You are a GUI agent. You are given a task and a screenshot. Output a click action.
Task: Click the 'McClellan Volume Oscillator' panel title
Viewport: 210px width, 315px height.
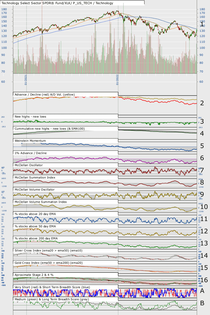[35, 190]
